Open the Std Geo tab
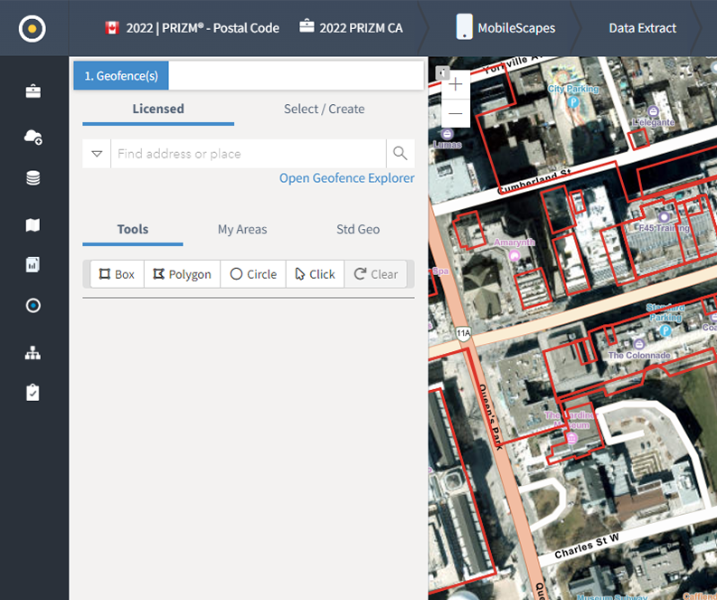Image resolution: width=717 pixels, height=600 pixels. tap(357, 230)
